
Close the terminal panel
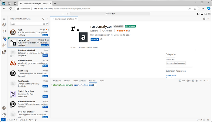(x=208, y=81)
